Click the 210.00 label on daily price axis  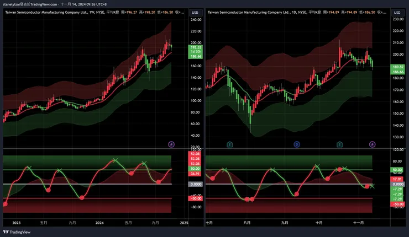pos(398,42)
